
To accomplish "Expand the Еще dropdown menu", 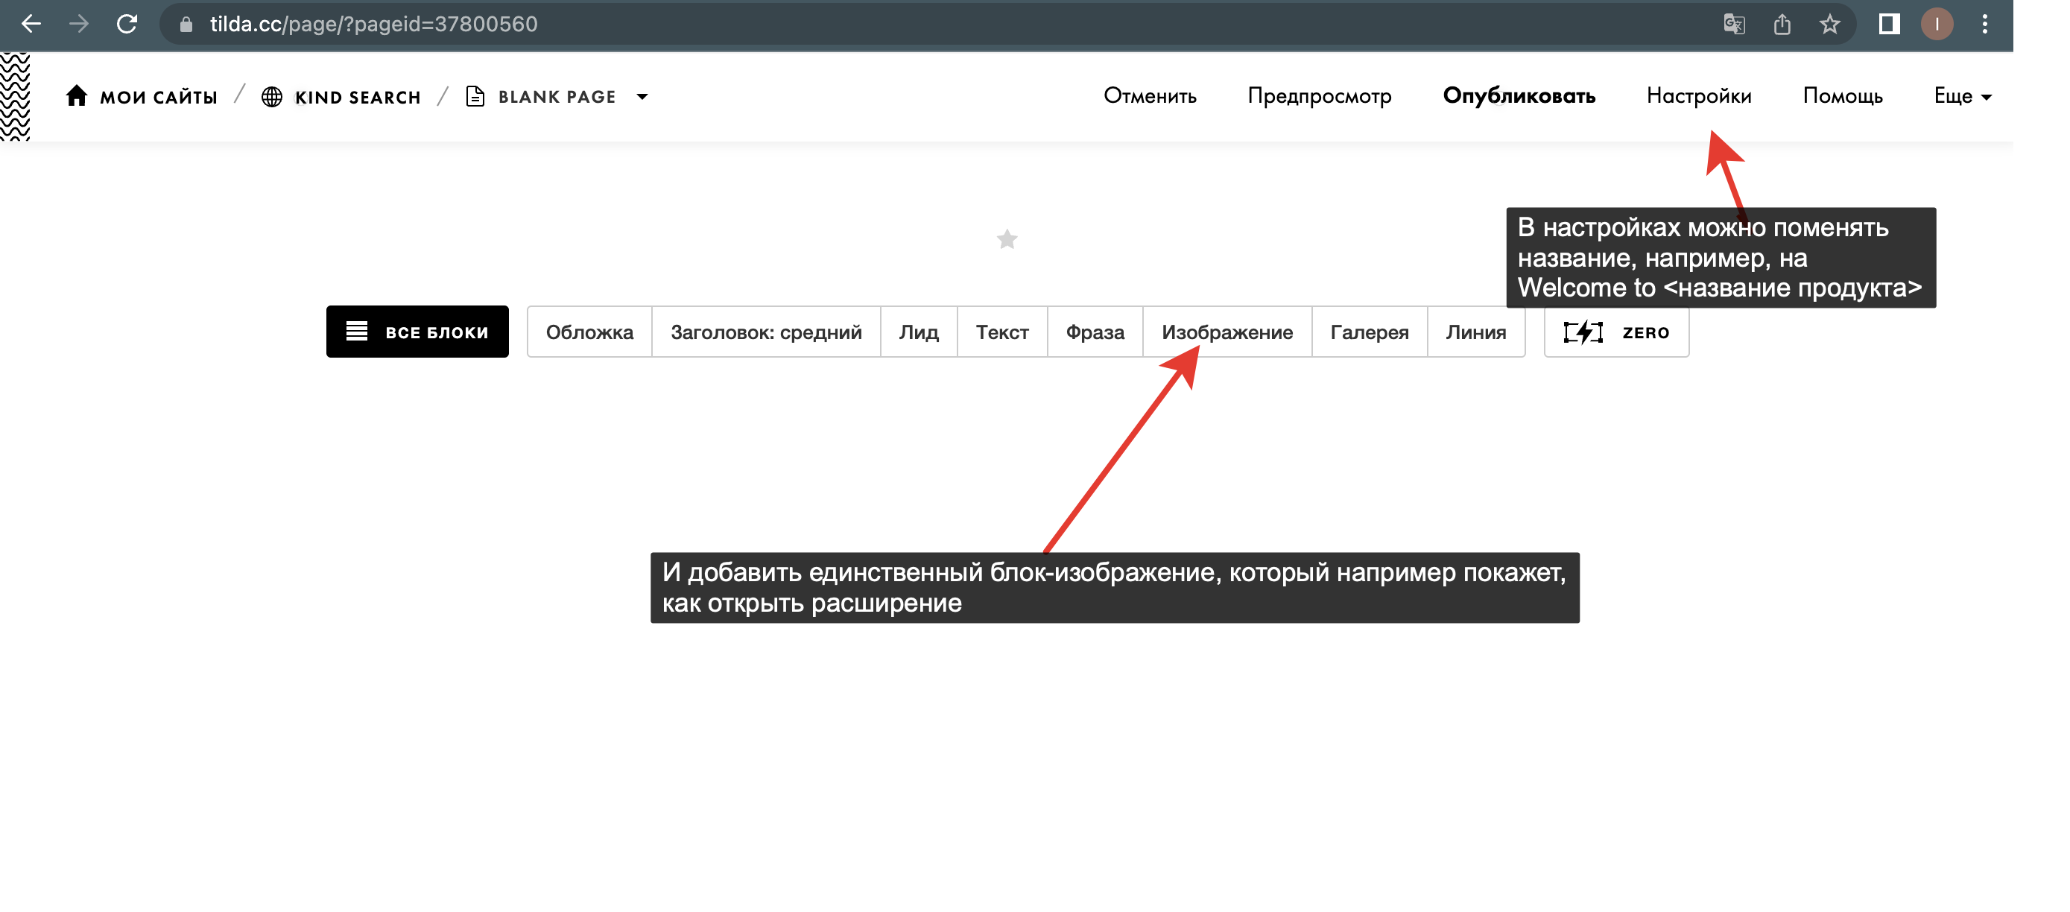I will 1962,96.
